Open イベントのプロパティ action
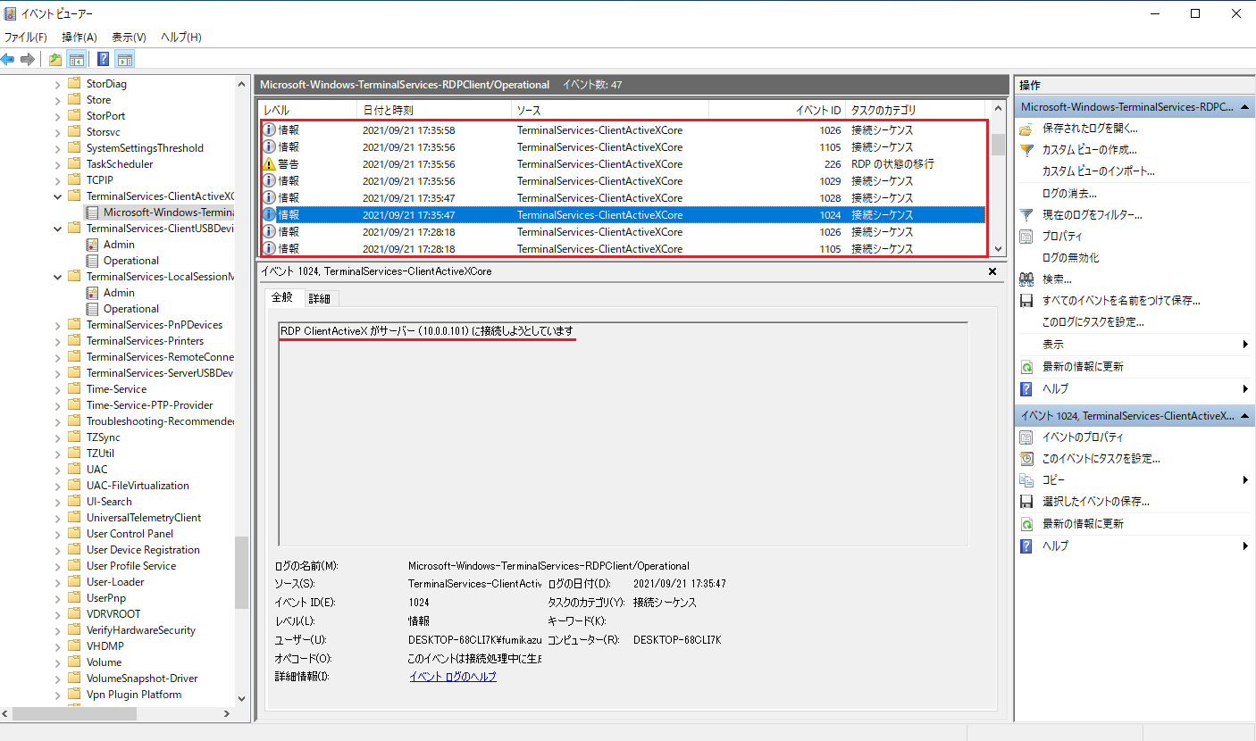The height and width of the screenshot is (741, 1256). tap(1083, 437)
